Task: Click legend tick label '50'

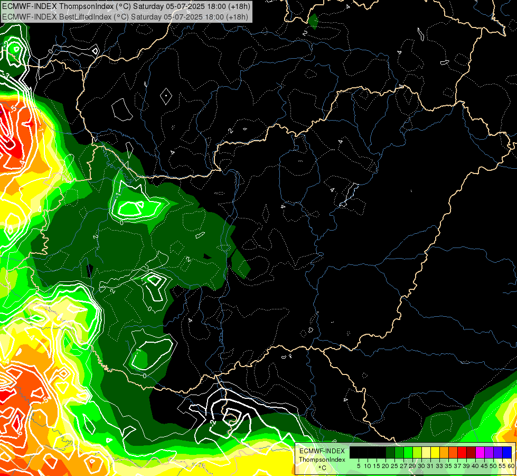Action: tap(494, 466)
